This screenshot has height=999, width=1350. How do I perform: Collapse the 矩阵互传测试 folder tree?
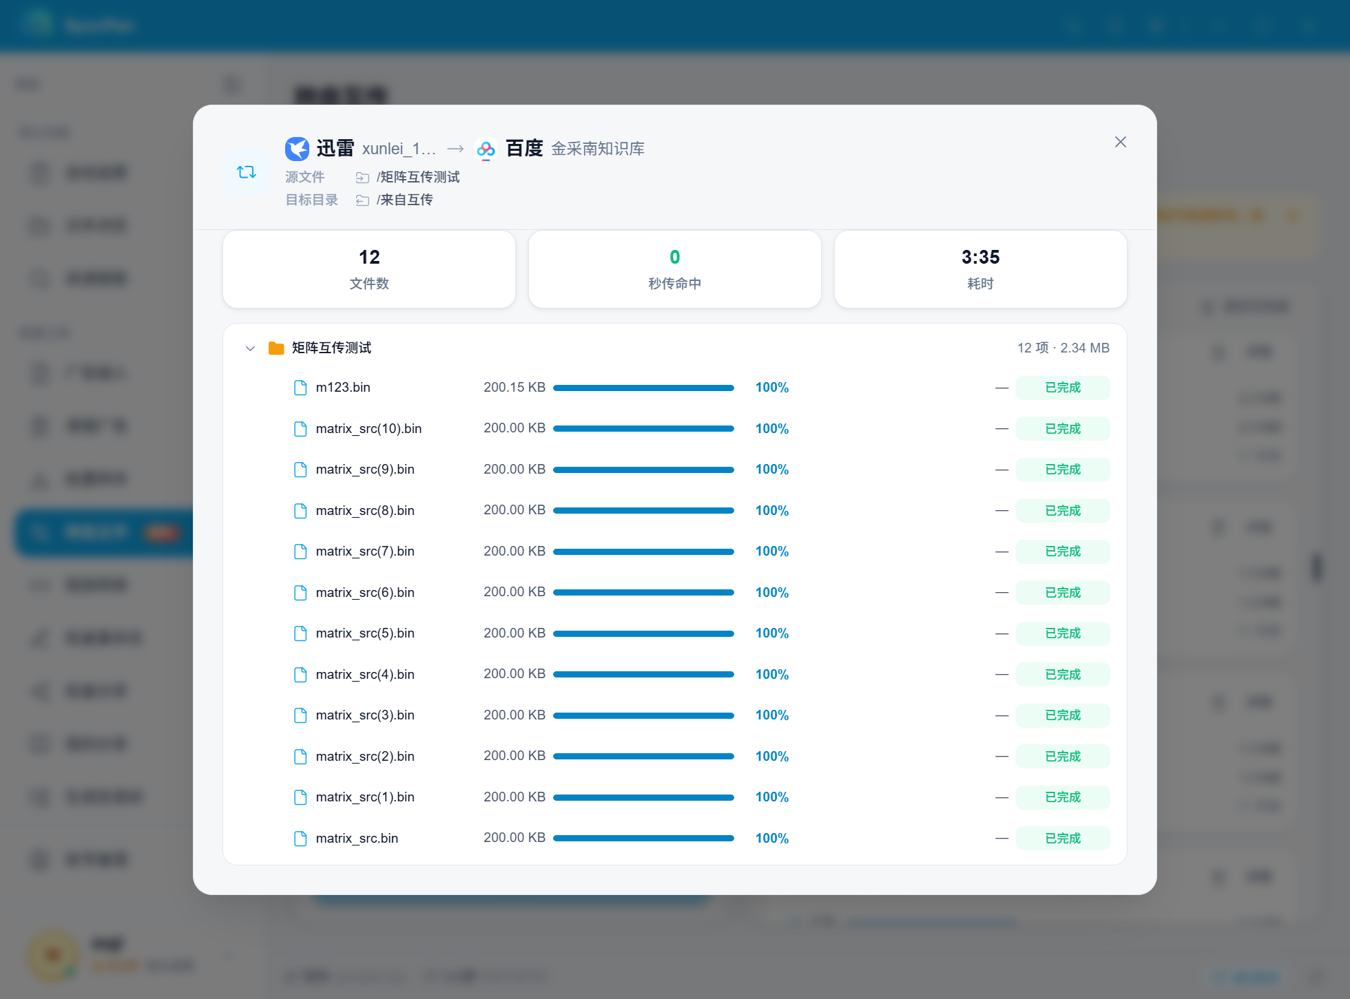point(250,348)
